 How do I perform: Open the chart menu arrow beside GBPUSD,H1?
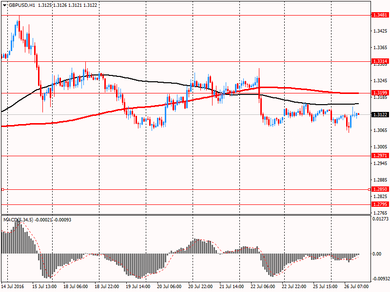(x=5, y=5)
